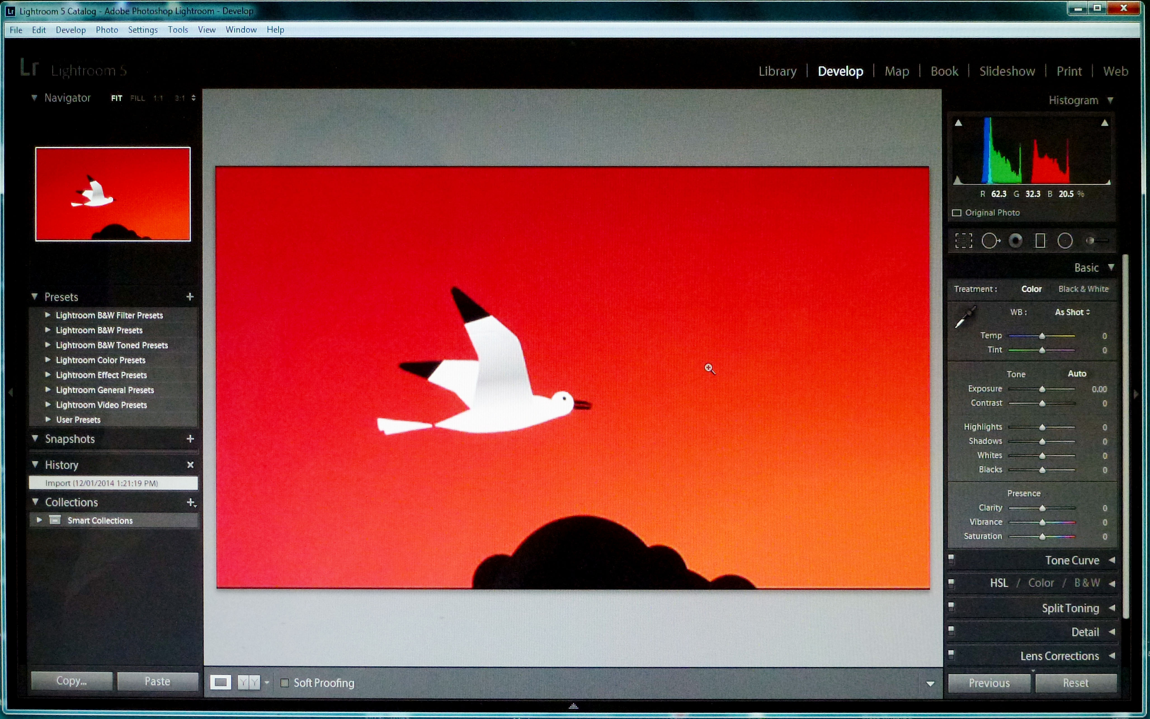Select the Graduated Filter tool
Viewport: 1150px width, 719px height.
click(1040, 241)
